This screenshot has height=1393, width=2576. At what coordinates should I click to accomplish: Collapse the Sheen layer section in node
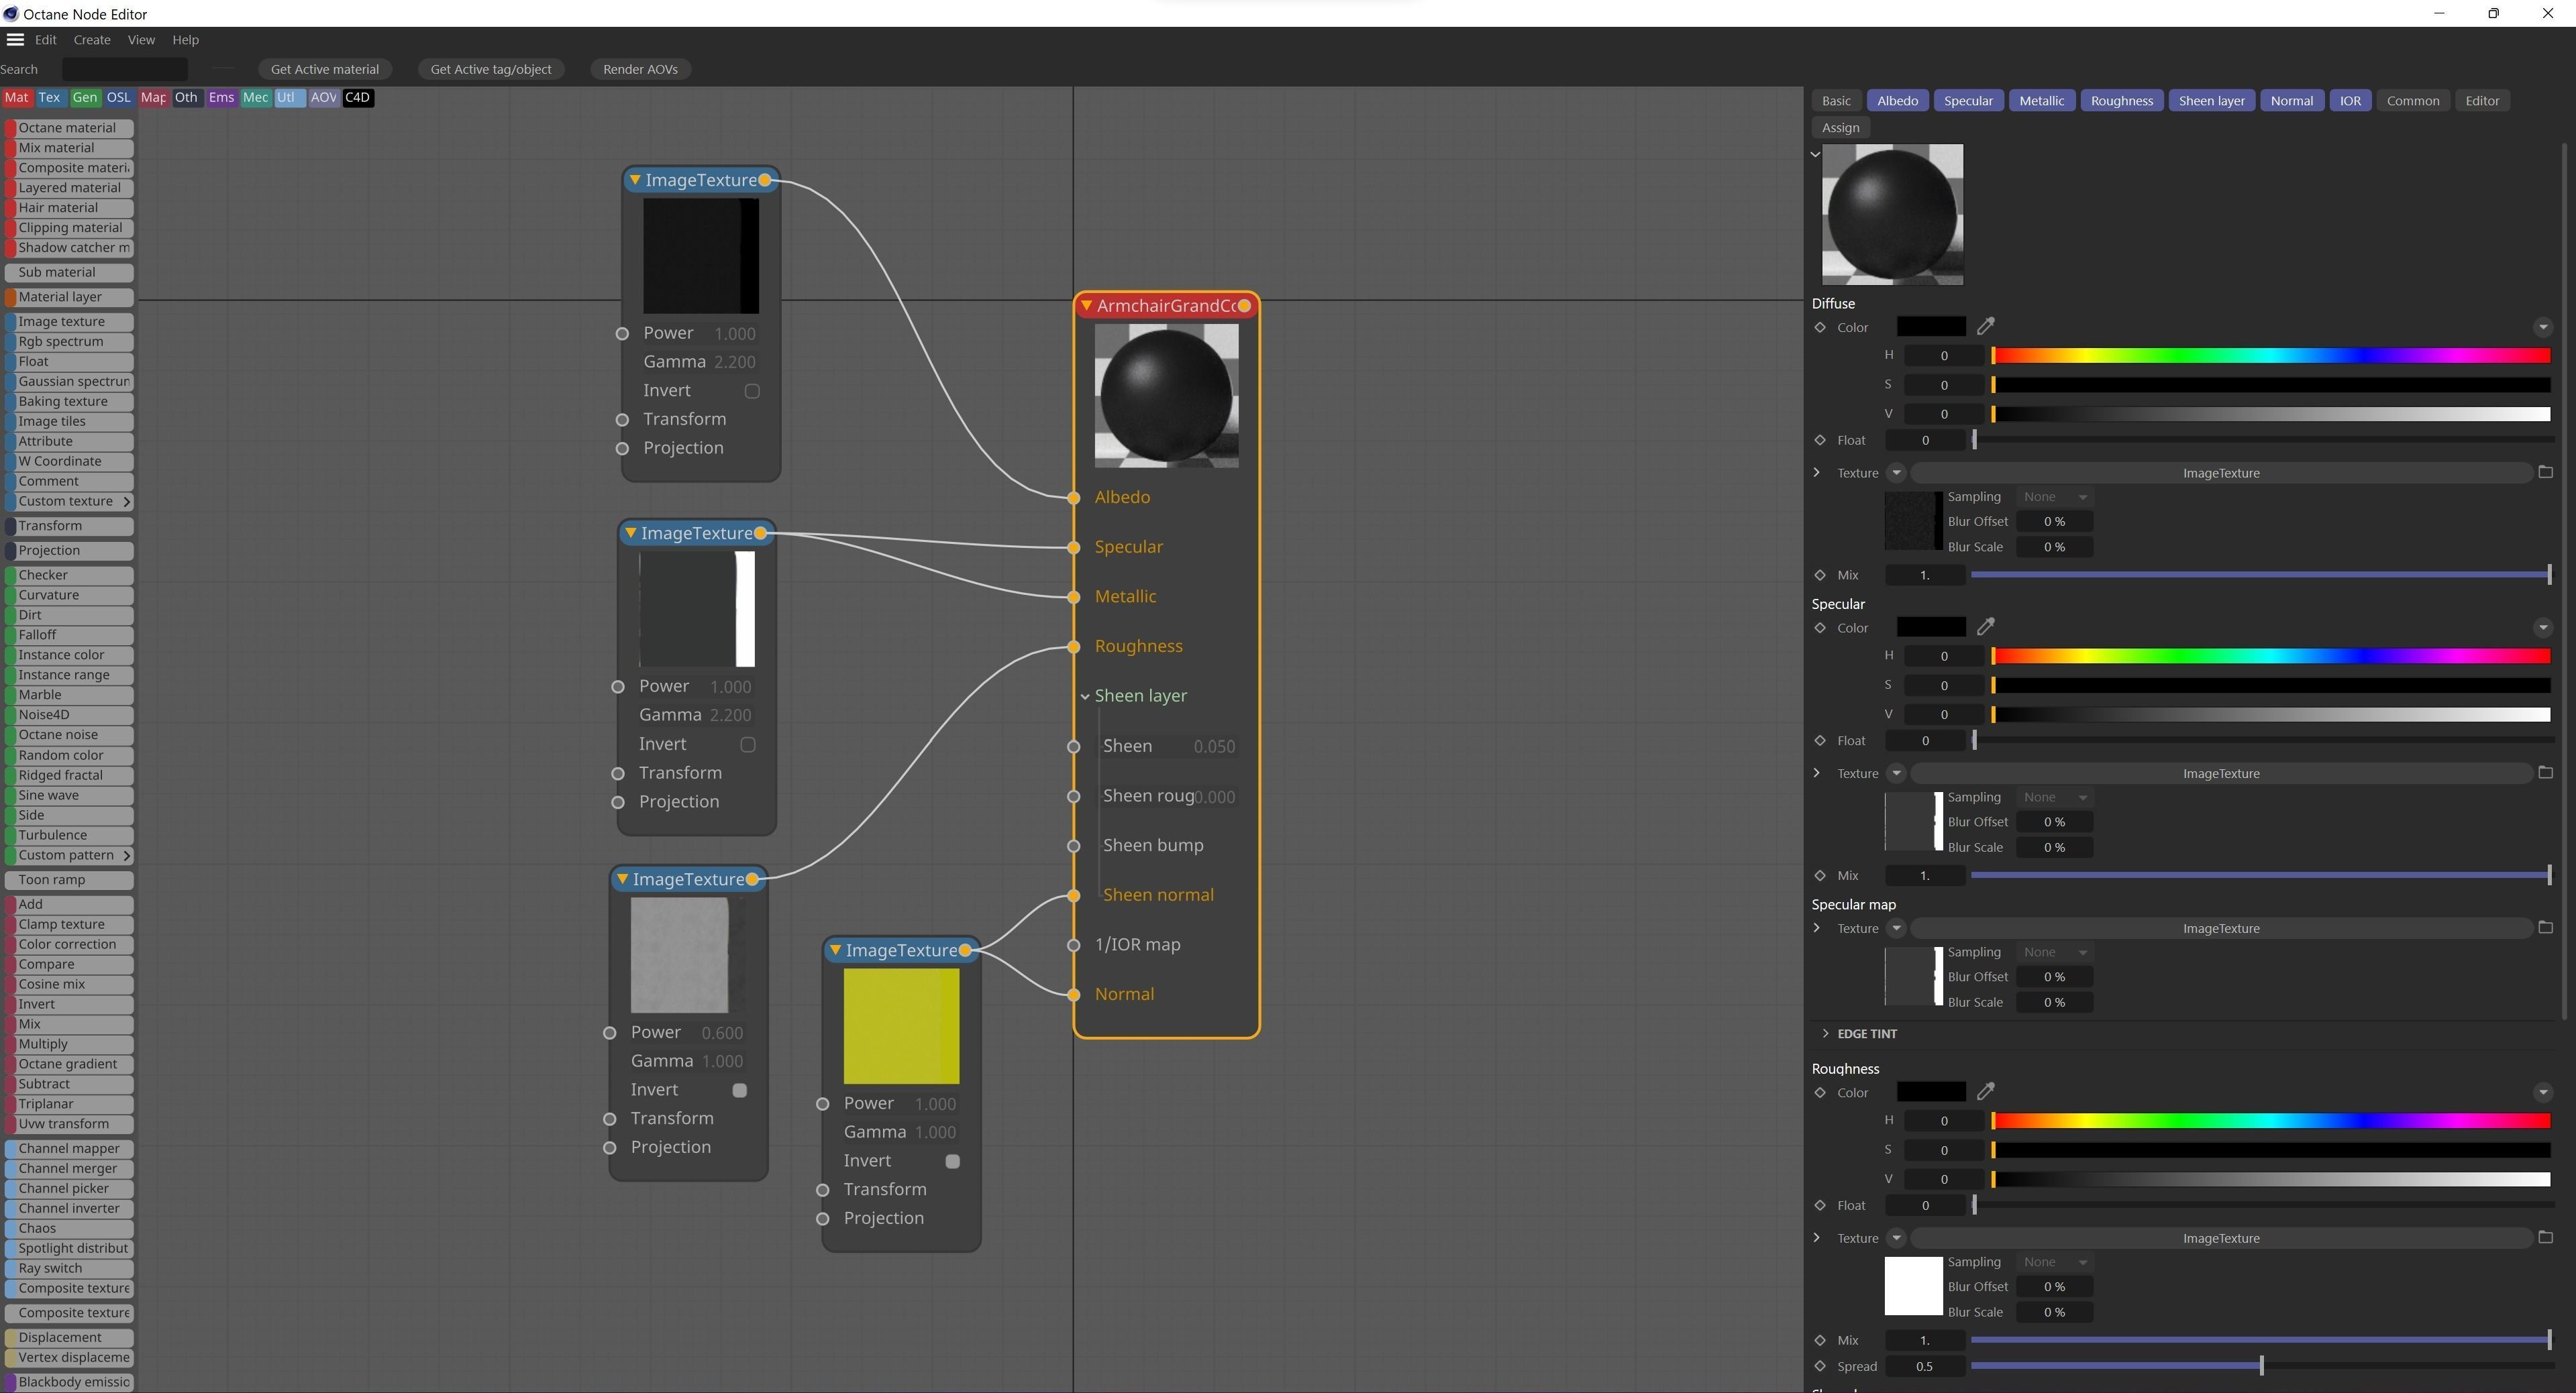[1085, 696]
